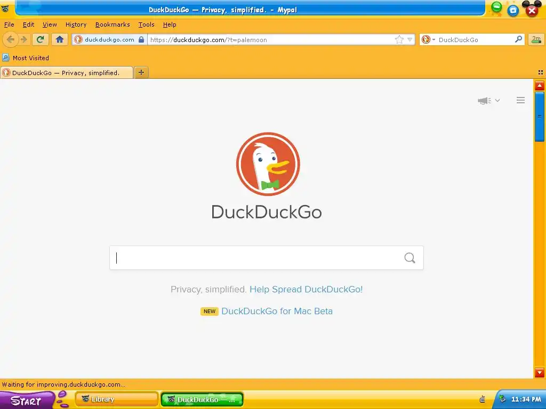Click the tab groups grid icon
This screenshot has height=409, width=546.
tap(541, 72)
